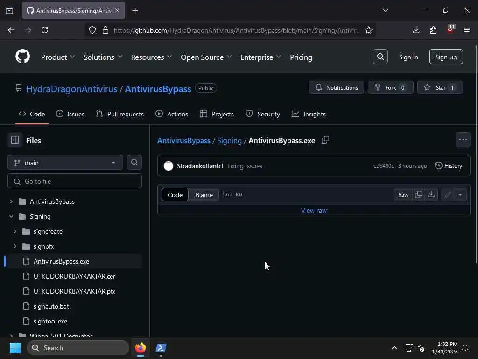The height and width of the screenshot is (359, 478).
Task: Expand the Enterprise menu
Action: (260, 57)
